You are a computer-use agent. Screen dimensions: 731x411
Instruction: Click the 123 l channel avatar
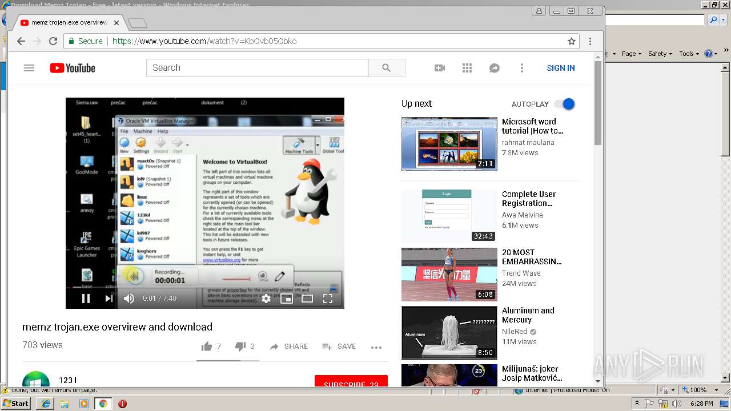click(x=35, y=380)
